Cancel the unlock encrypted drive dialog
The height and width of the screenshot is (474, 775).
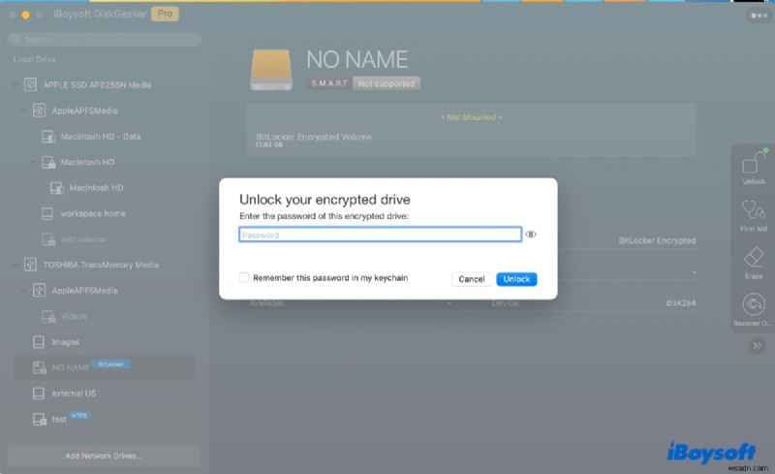pyautogui.click(x=472, y=279)
